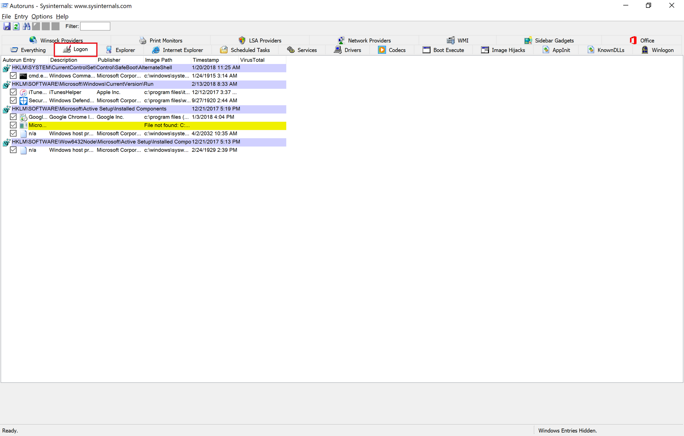Sort by the Publisher column header
The height and width of the screenshot is (436, 684).
click(x=120, y=60)
